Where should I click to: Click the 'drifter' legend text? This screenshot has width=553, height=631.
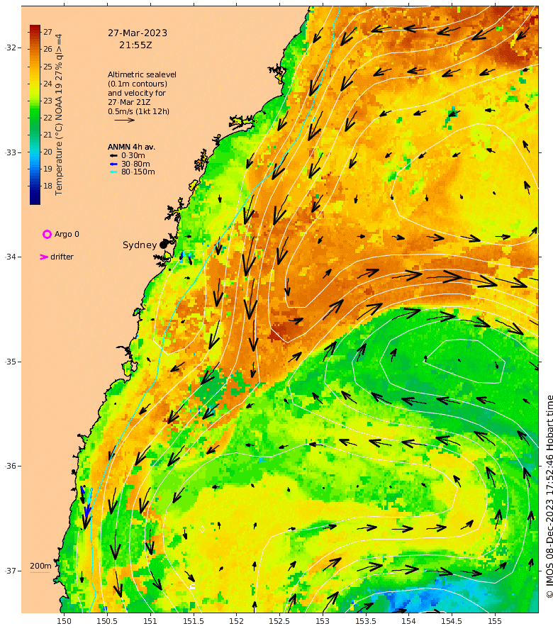[62, 257]
